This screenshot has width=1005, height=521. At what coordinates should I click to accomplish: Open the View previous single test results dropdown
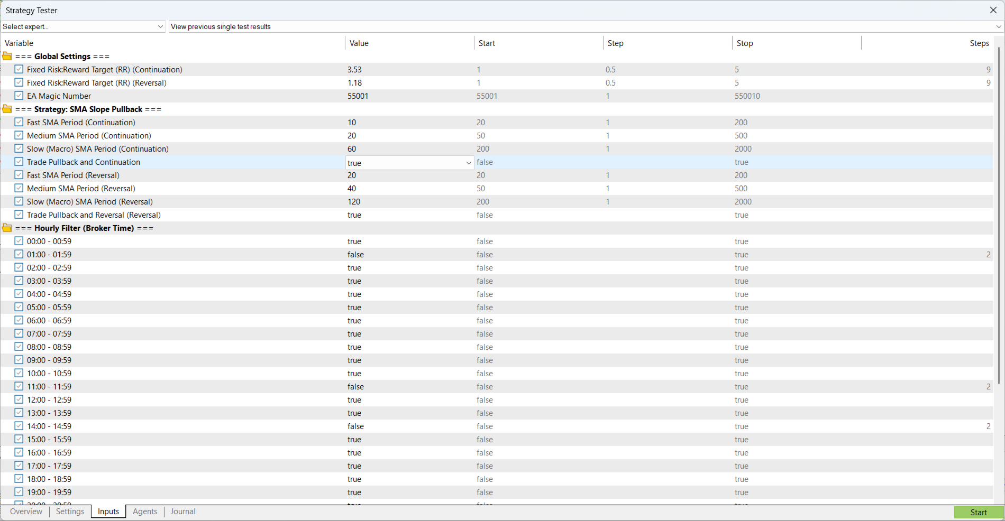pyautogui.click(x=586, y=26)
